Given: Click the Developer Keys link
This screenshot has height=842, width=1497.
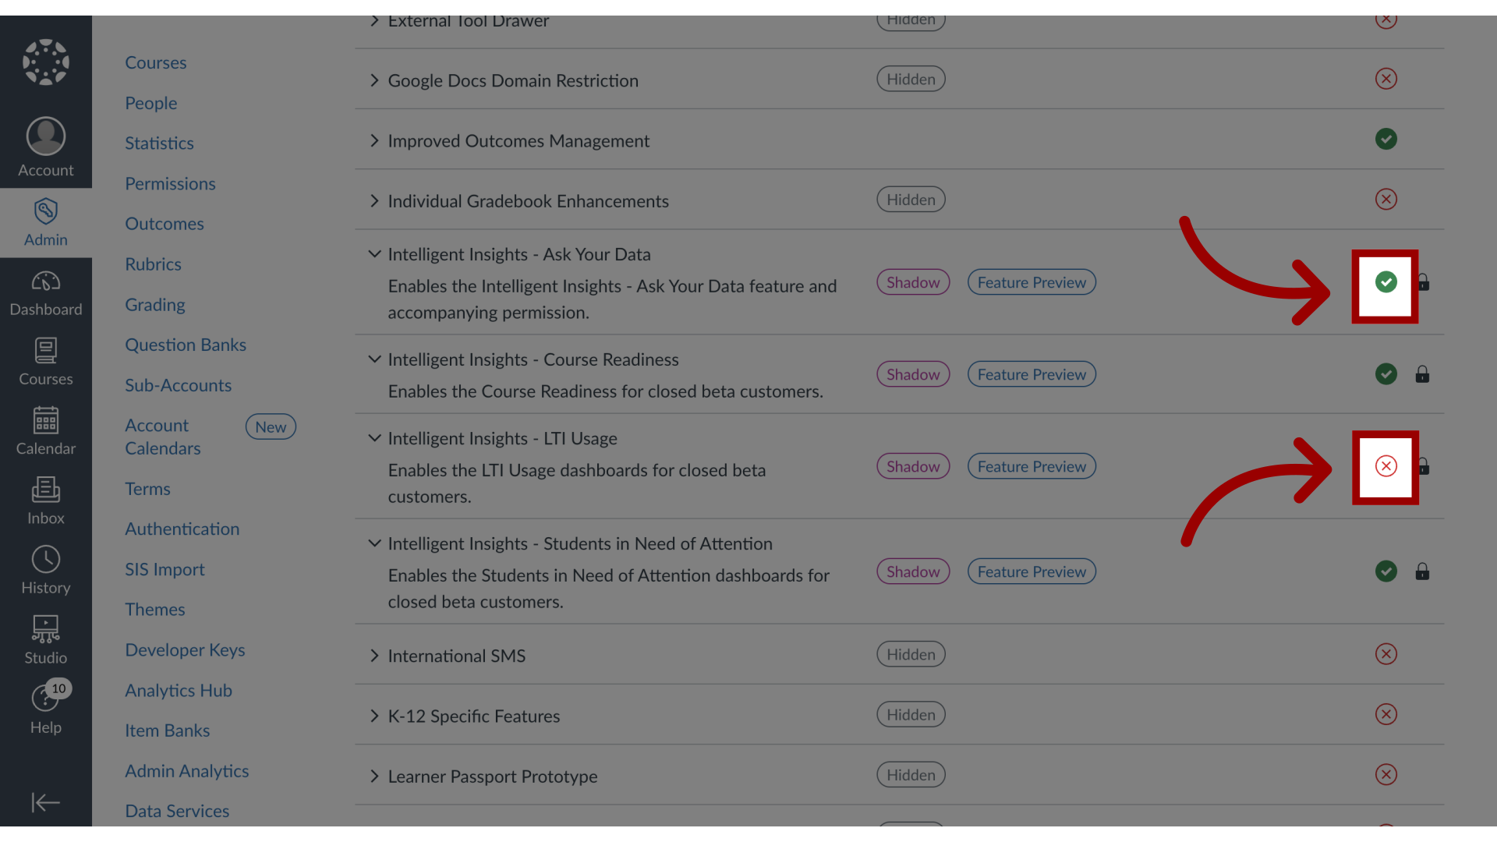Looking at the screenshot, I should pyautogui.click(x=185, y=649).
